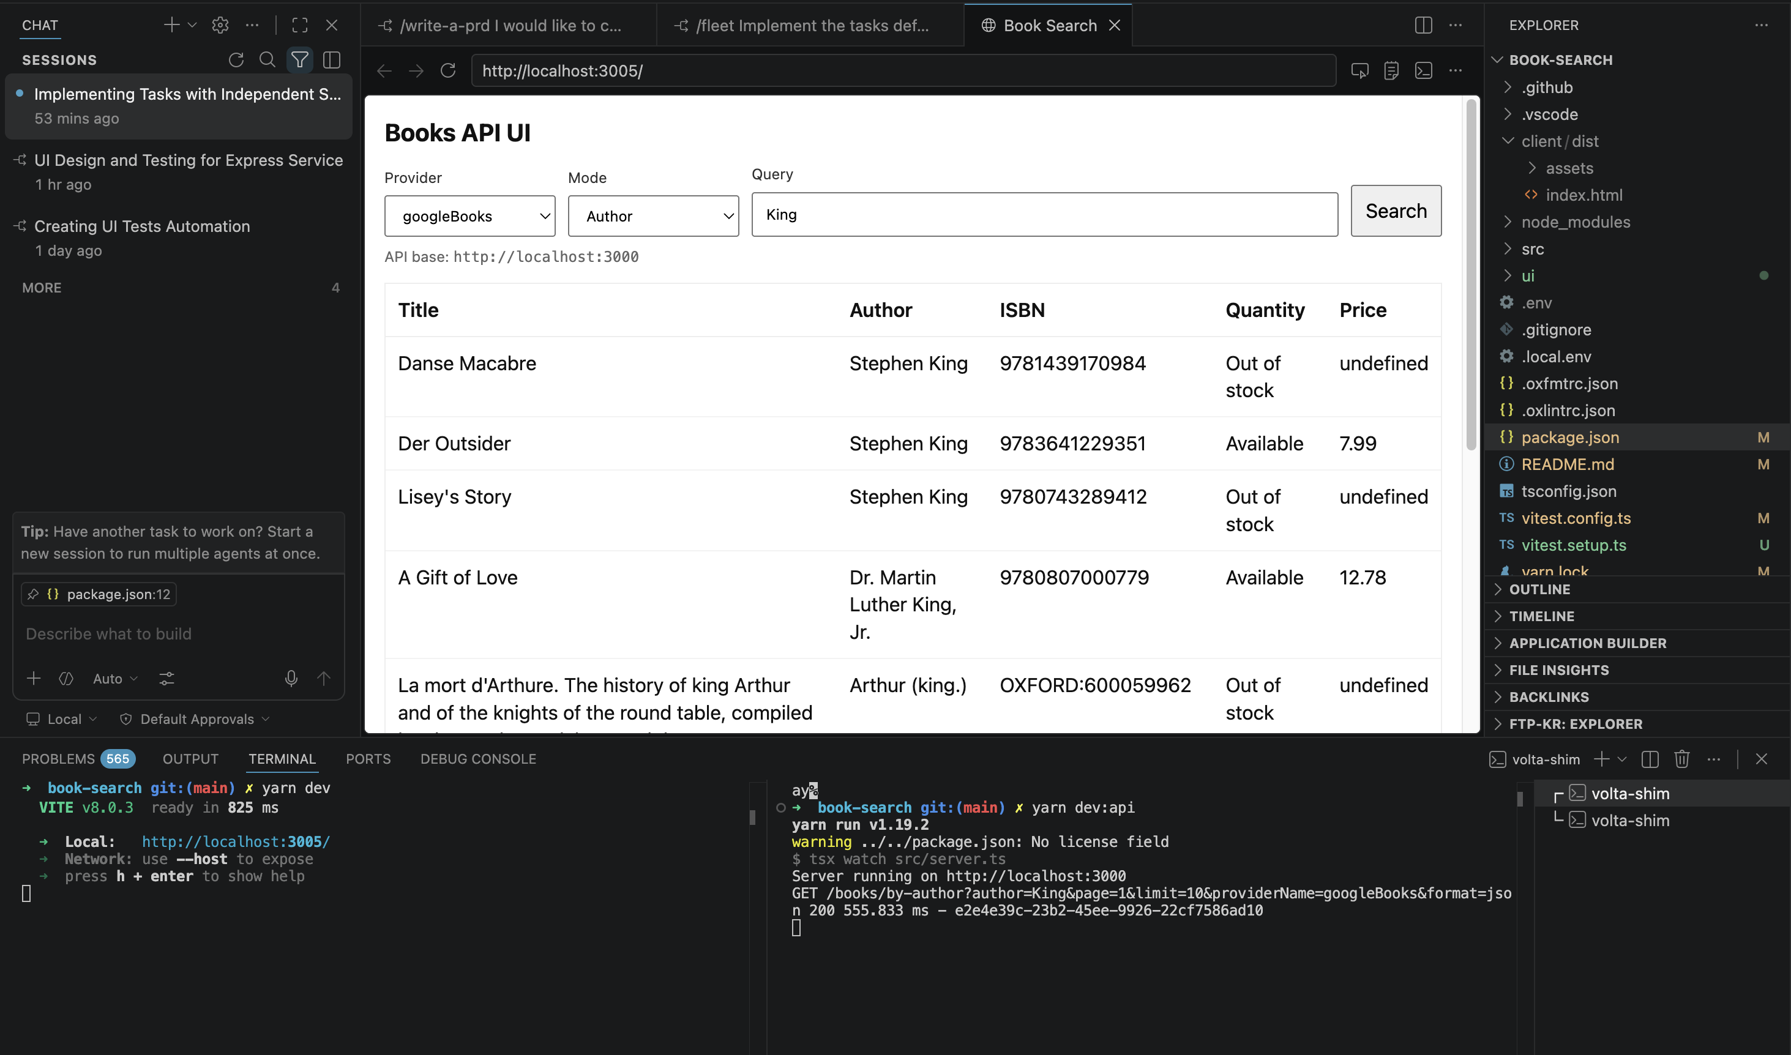This screenshot has height=1055, width=1791.
Task: Switch to the OUTPUT tab
Action: point(190,759)
